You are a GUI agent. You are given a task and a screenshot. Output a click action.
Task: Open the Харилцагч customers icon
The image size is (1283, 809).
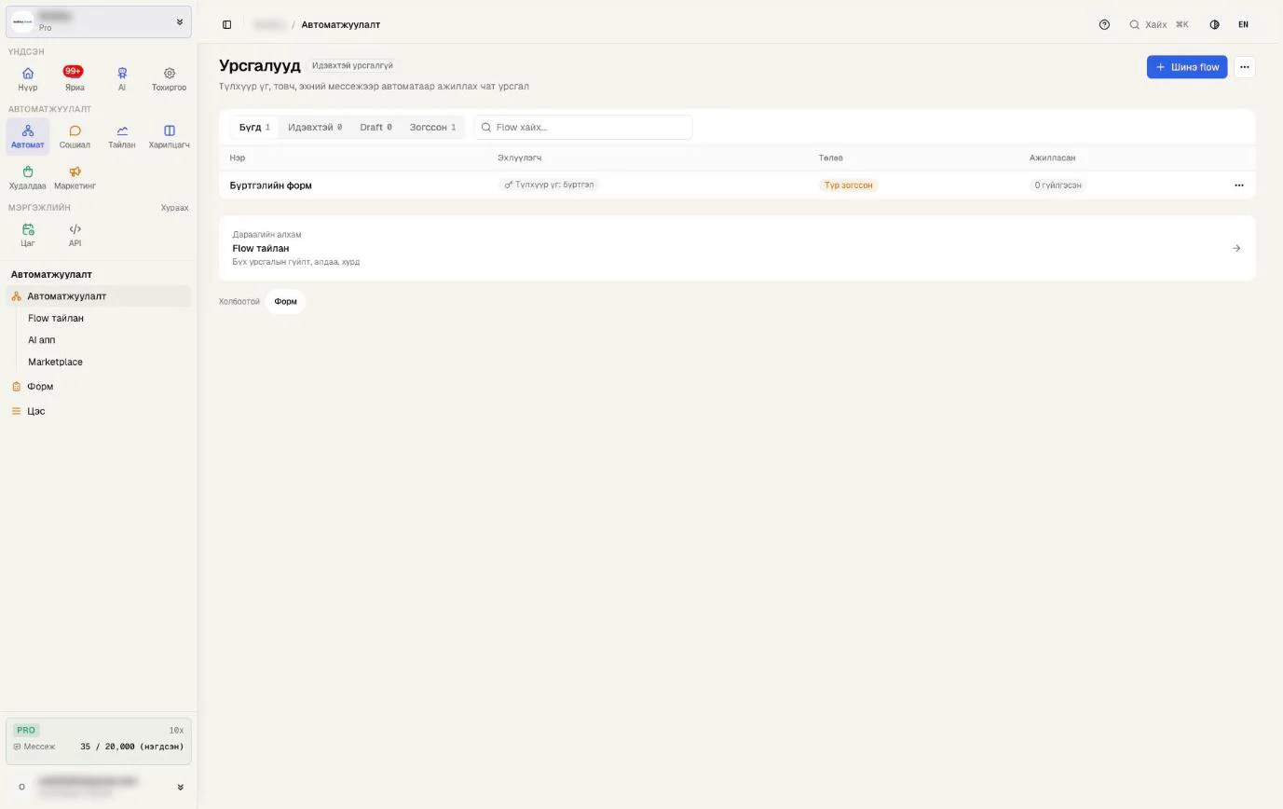[x=169, y=136]
